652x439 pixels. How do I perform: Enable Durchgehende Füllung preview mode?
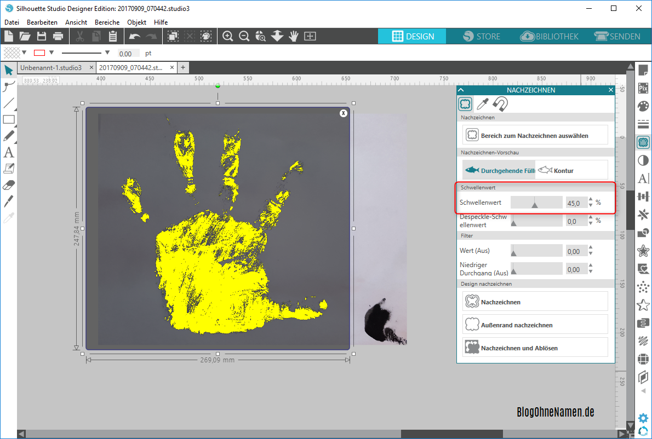[x=499, y=170]
